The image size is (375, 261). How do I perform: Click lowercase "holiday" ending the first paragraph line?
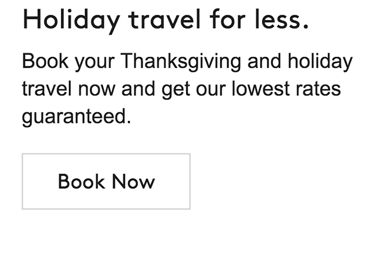[323, 62]
